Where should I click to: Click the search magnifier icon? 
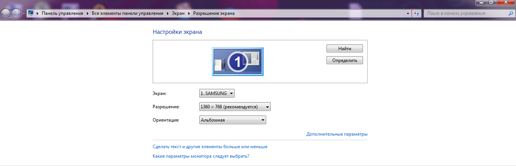pos(511,13)
